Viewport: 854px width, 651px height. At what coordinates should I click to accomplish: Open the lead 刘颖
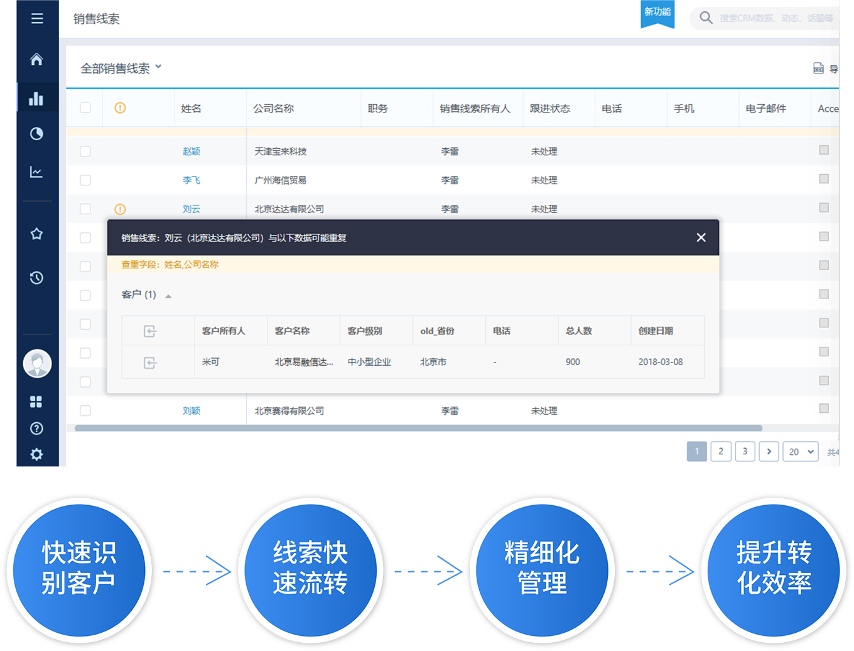[192, 410]
